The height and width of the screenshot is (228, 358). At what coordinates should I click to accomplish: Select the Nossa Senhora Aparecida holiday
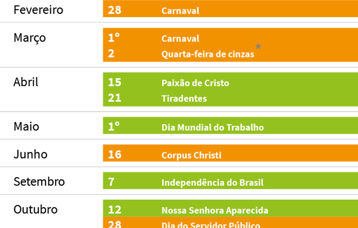[215, 210]
